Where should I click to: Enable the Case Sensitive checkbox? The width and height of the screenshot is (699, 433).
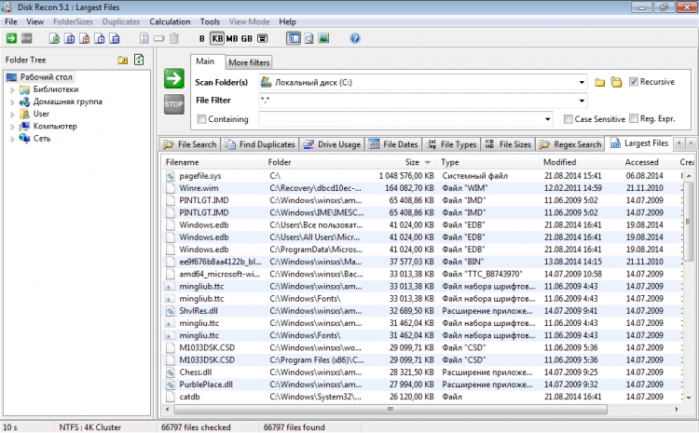pos(568,119)
